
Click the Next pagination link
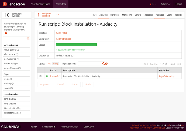173,64
